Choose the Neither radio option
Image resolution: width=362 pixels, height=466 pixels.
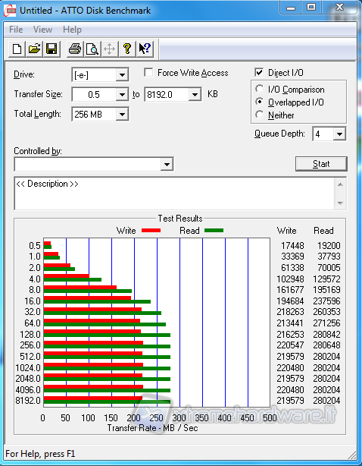click(260, 115)
